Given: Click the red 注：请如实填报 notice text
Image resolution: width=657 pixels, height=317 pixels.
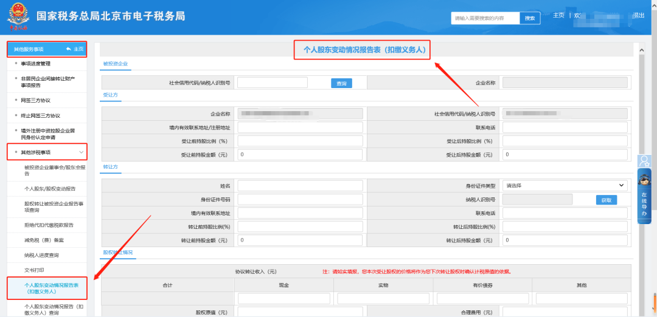Looking at the screenshot, I should [x=417, y=272].
